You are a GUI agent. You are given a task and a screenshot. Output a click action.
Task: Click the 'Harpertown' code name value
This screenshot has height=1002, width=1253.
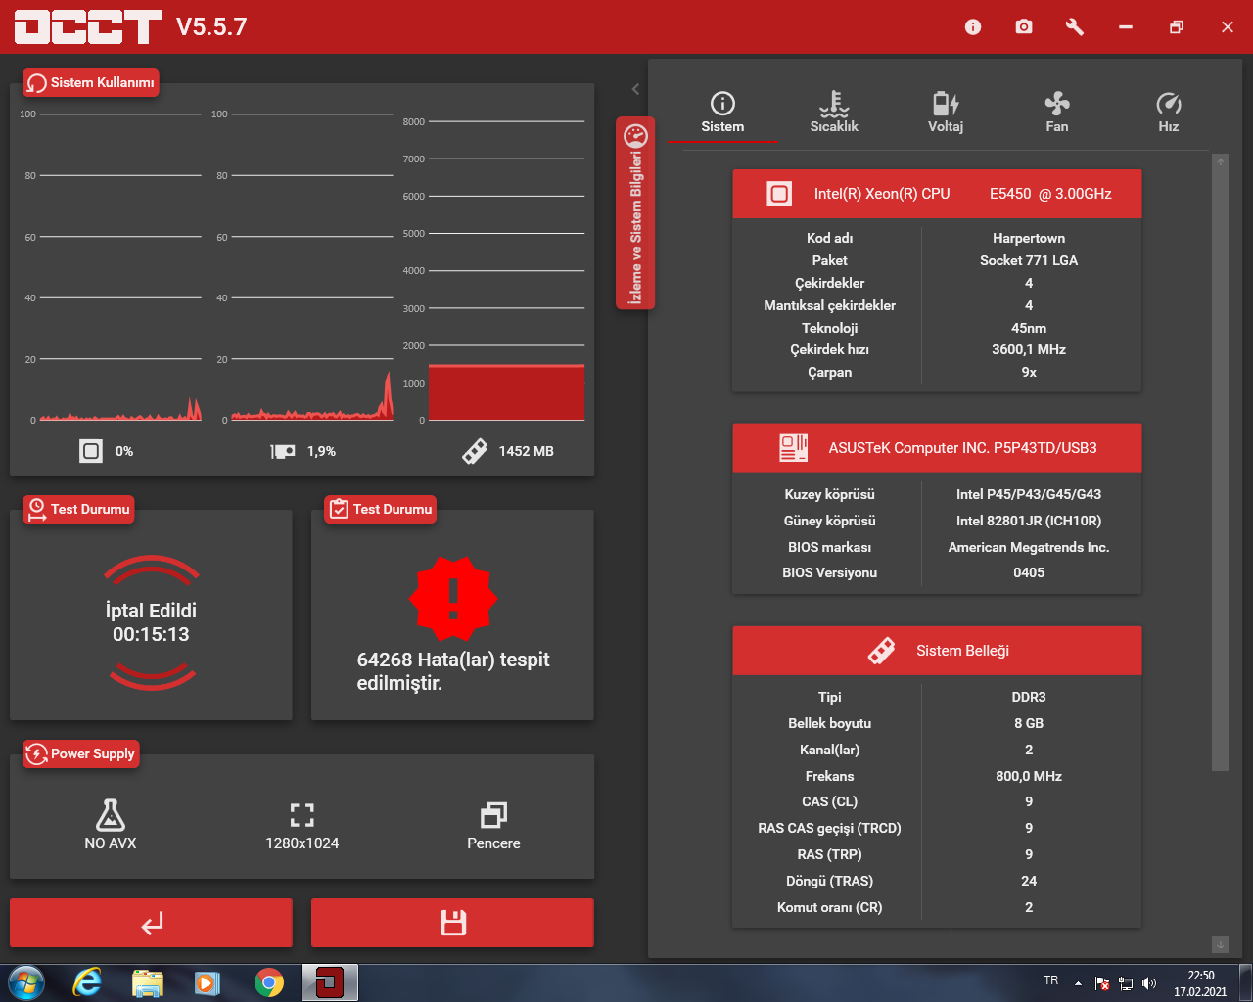pyautogui.click(x=1029, y=238)
